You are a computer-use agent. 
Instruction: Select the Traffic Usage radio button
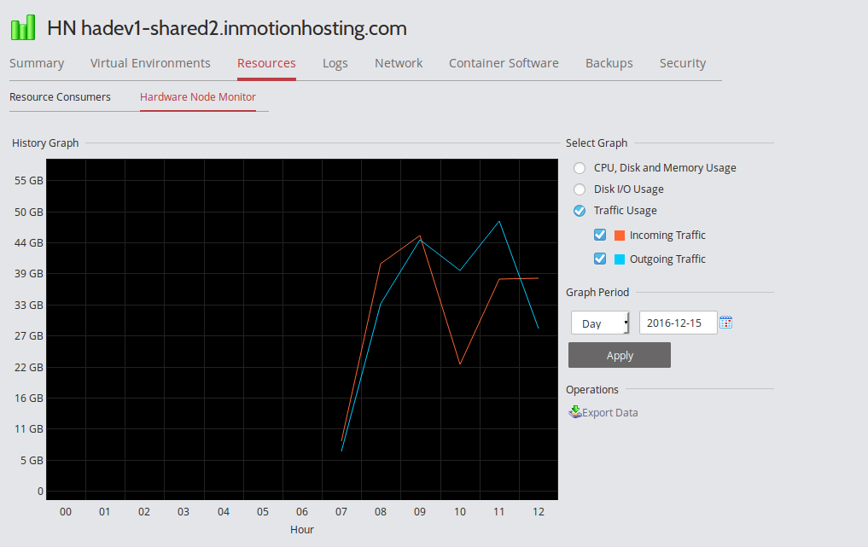click(x=580, y=211)
